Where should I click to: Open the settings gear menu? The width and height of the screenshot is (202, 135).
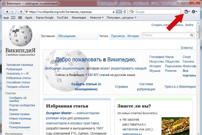click(194, 12)
